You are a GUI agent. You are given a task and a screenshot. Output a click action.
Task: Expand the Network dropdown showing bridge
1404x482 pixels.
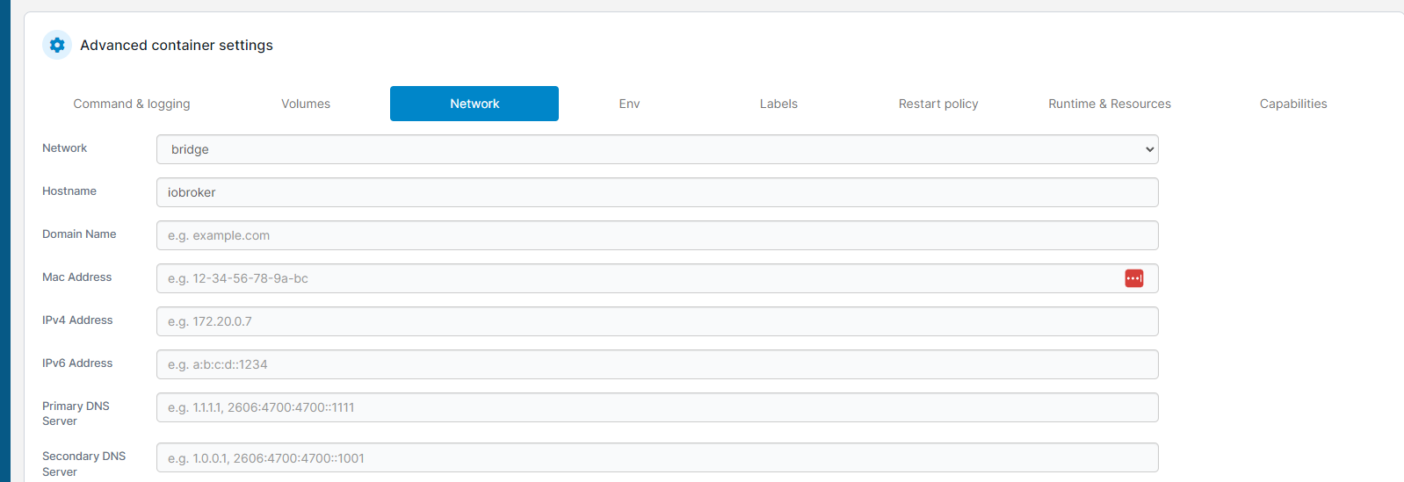(x=657, y=149)
